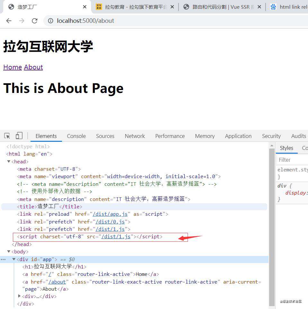Switch to the 路由和代码分割 Vue SSR tab
Viewport: 308px width, 309px height.
[222, 7]
